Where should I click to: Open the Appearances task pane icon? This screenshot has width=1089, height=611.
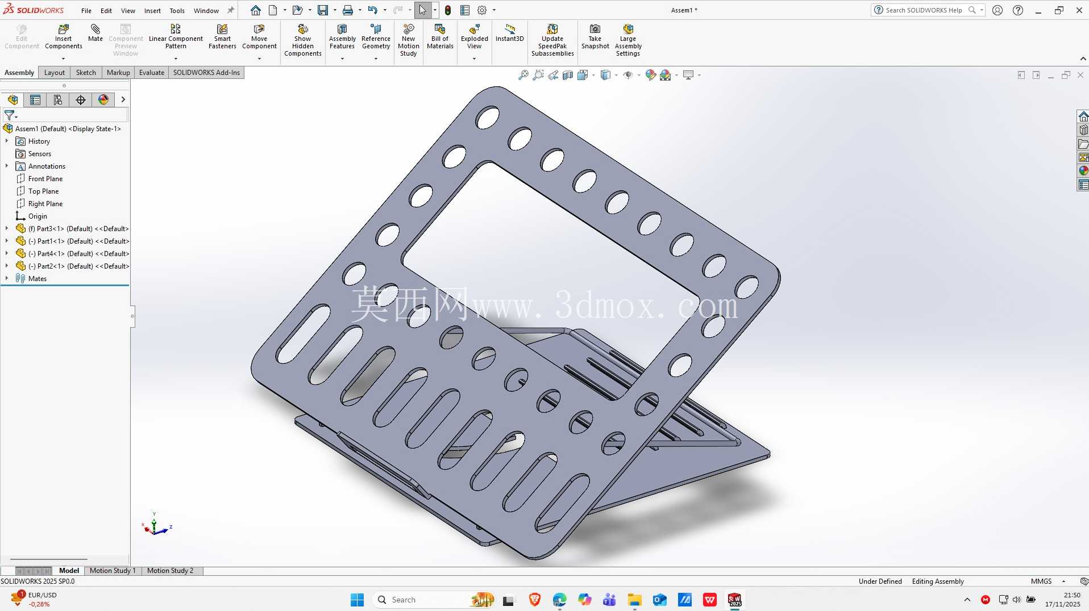coord(1083,171)
